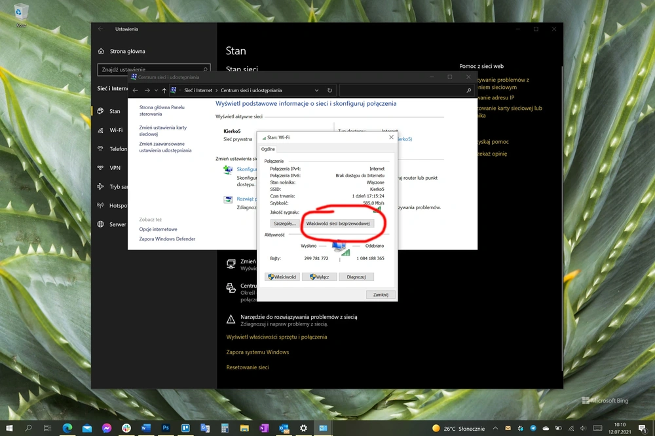Click the Szczegóły... button
Image resolution: width=655 pixels, height=436 pixels.
(284, 224)
